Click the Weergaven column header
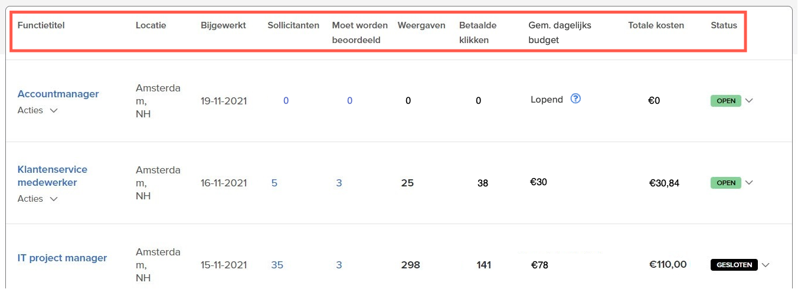 [x=421, y=25]
